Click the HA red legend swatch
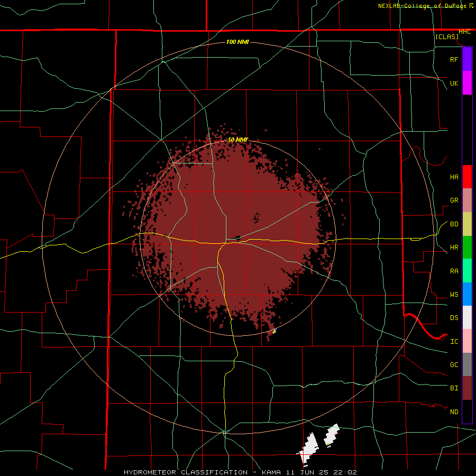Screen dimensions: 476x476 [x=467, y=177]
